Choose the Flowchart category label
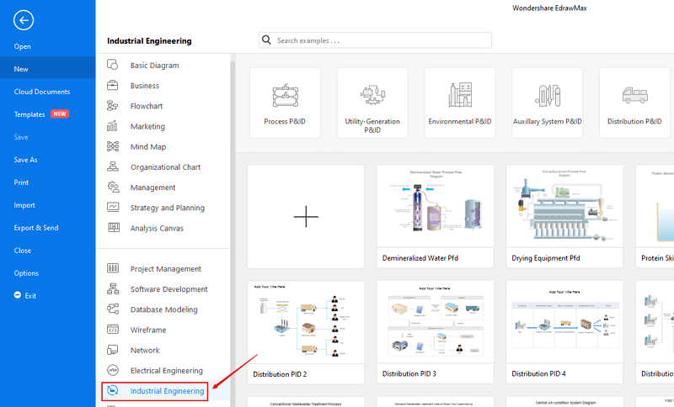The width and height of the screenshot is (674, 407). point(147,106)
